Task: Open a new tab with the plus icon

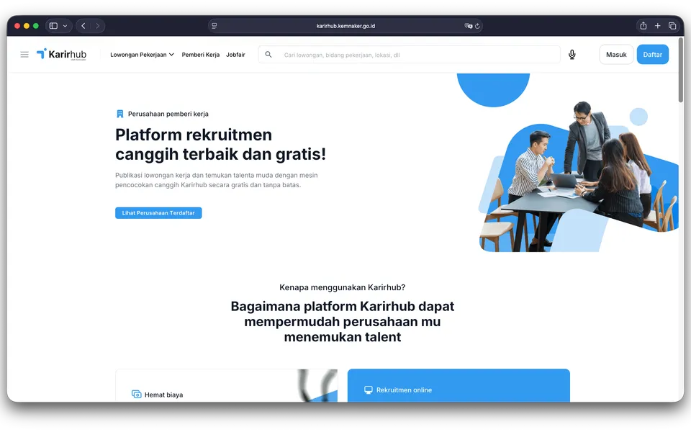Action: tap(657, 26)
